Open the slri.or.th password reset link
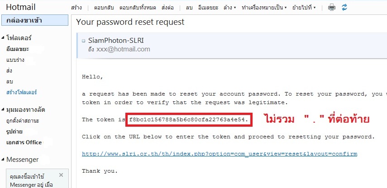The width and height of the screenshot is (387, 188). click(220, 154)
